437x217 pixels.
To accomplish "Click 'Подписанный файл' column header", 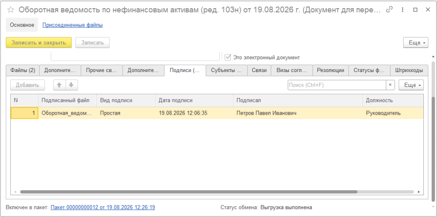I will [67, 100].
